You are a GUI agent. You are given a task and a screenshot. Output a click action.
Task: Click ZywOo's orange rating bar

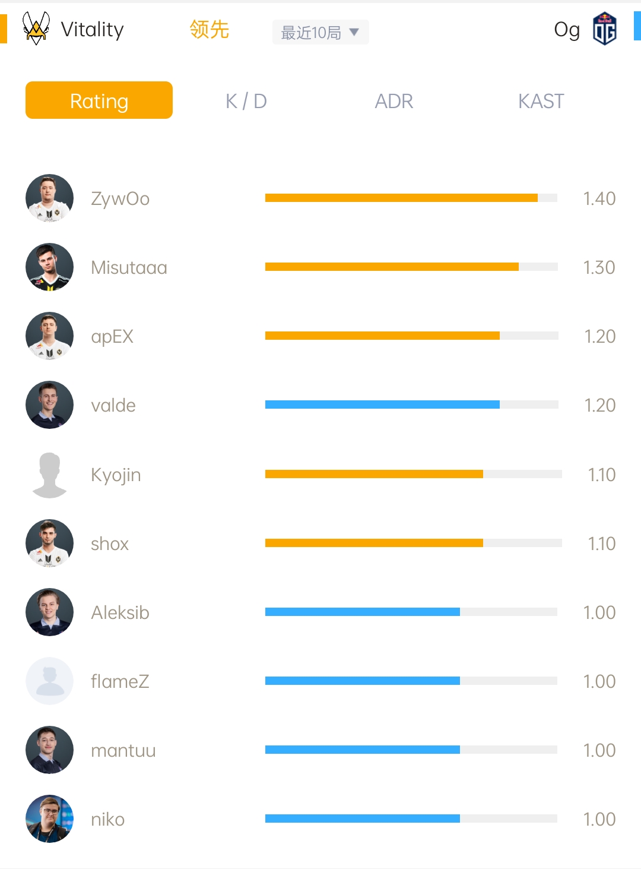(x=401, y=198)
